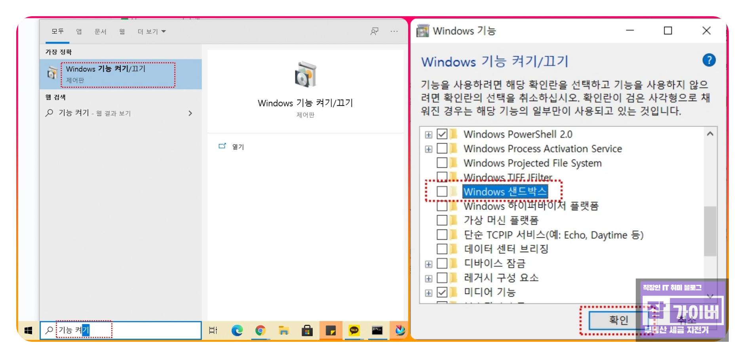Click the help question mark in Windows 기능

click(x=709, y=60)
